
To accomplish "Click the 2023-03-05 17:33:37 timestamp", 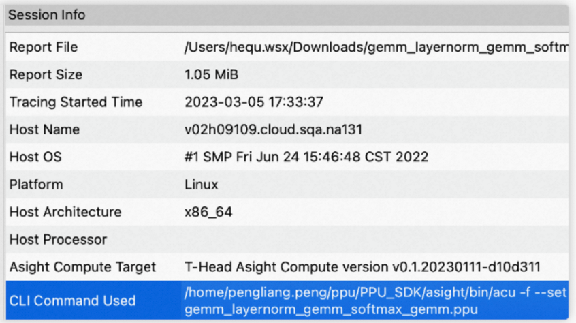I will pyautogui.click(x=253, y=102).
